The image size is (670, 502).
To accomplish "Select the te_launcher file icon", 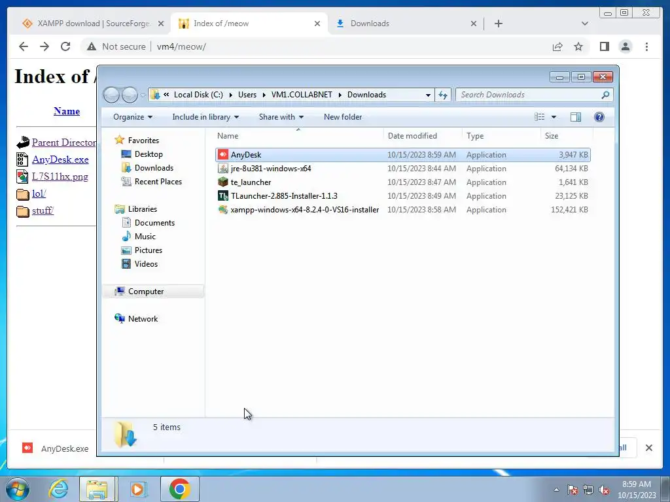I will pyautogui.click(x=222, y=182).
